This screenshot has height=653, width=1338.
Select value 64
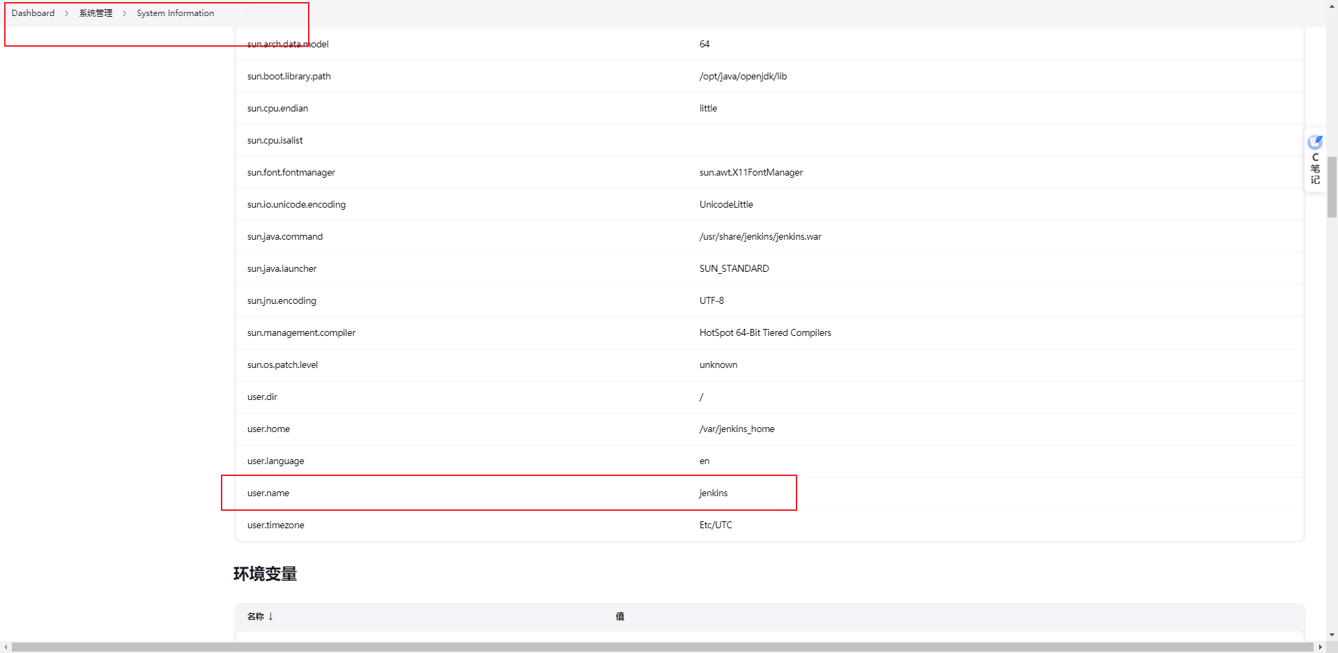pyautogui.click(x=705, y=44)
